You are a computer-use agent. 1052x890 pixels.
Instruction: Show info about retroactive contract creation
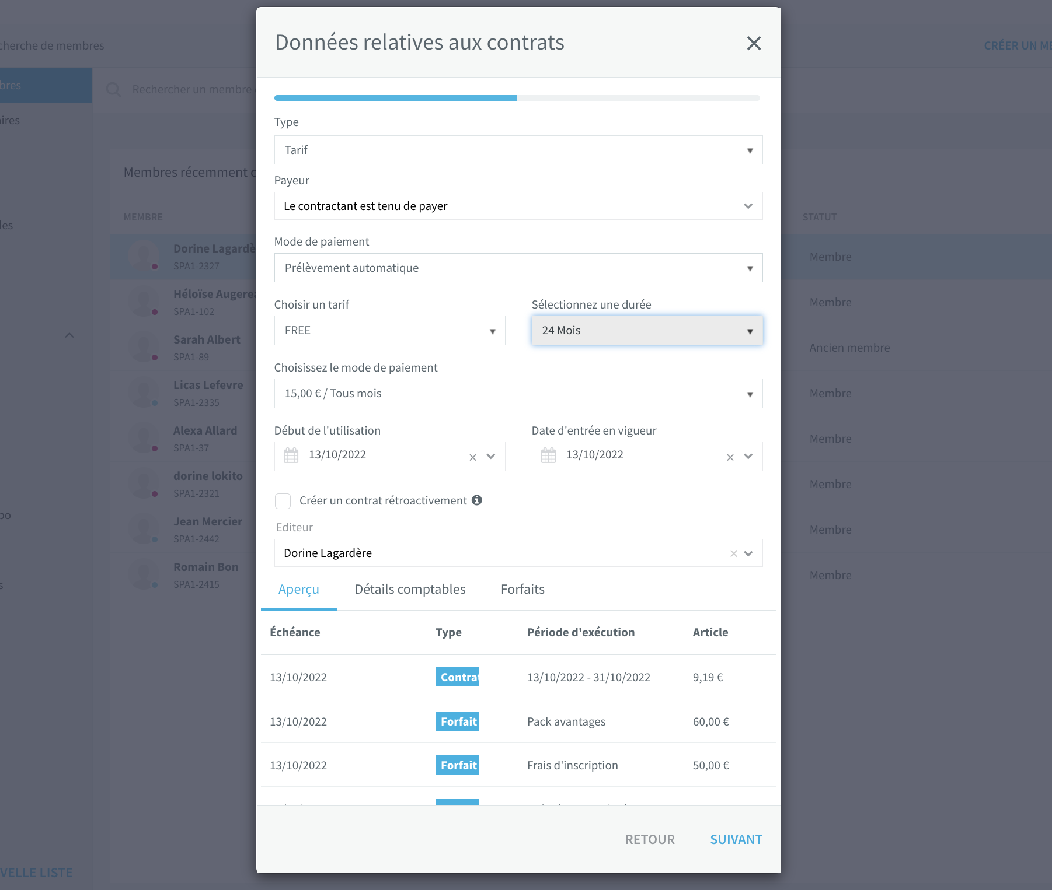click(x=477, y=500)
